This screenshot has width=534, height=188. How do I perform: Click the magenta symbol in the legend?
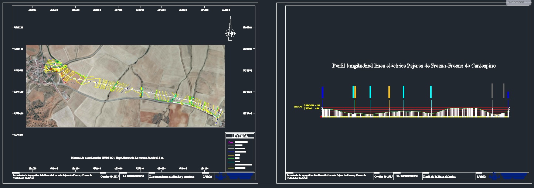[231, 142]
